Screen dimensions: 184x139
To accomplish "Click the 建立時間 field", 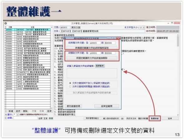I will click(168, 27).
